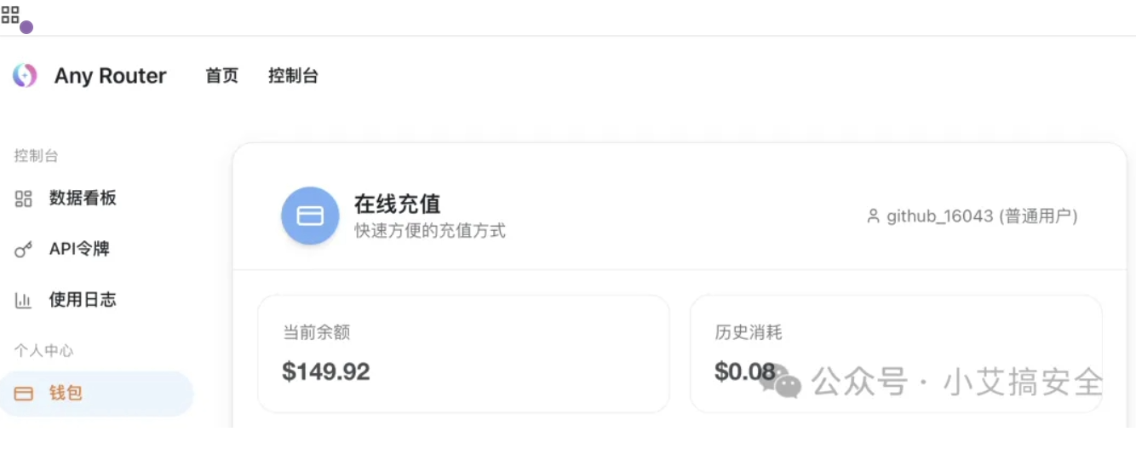The height and width of the screenshot is (472, 1136).
Task: Click the Any Router brand name
Action: (110, 76)
